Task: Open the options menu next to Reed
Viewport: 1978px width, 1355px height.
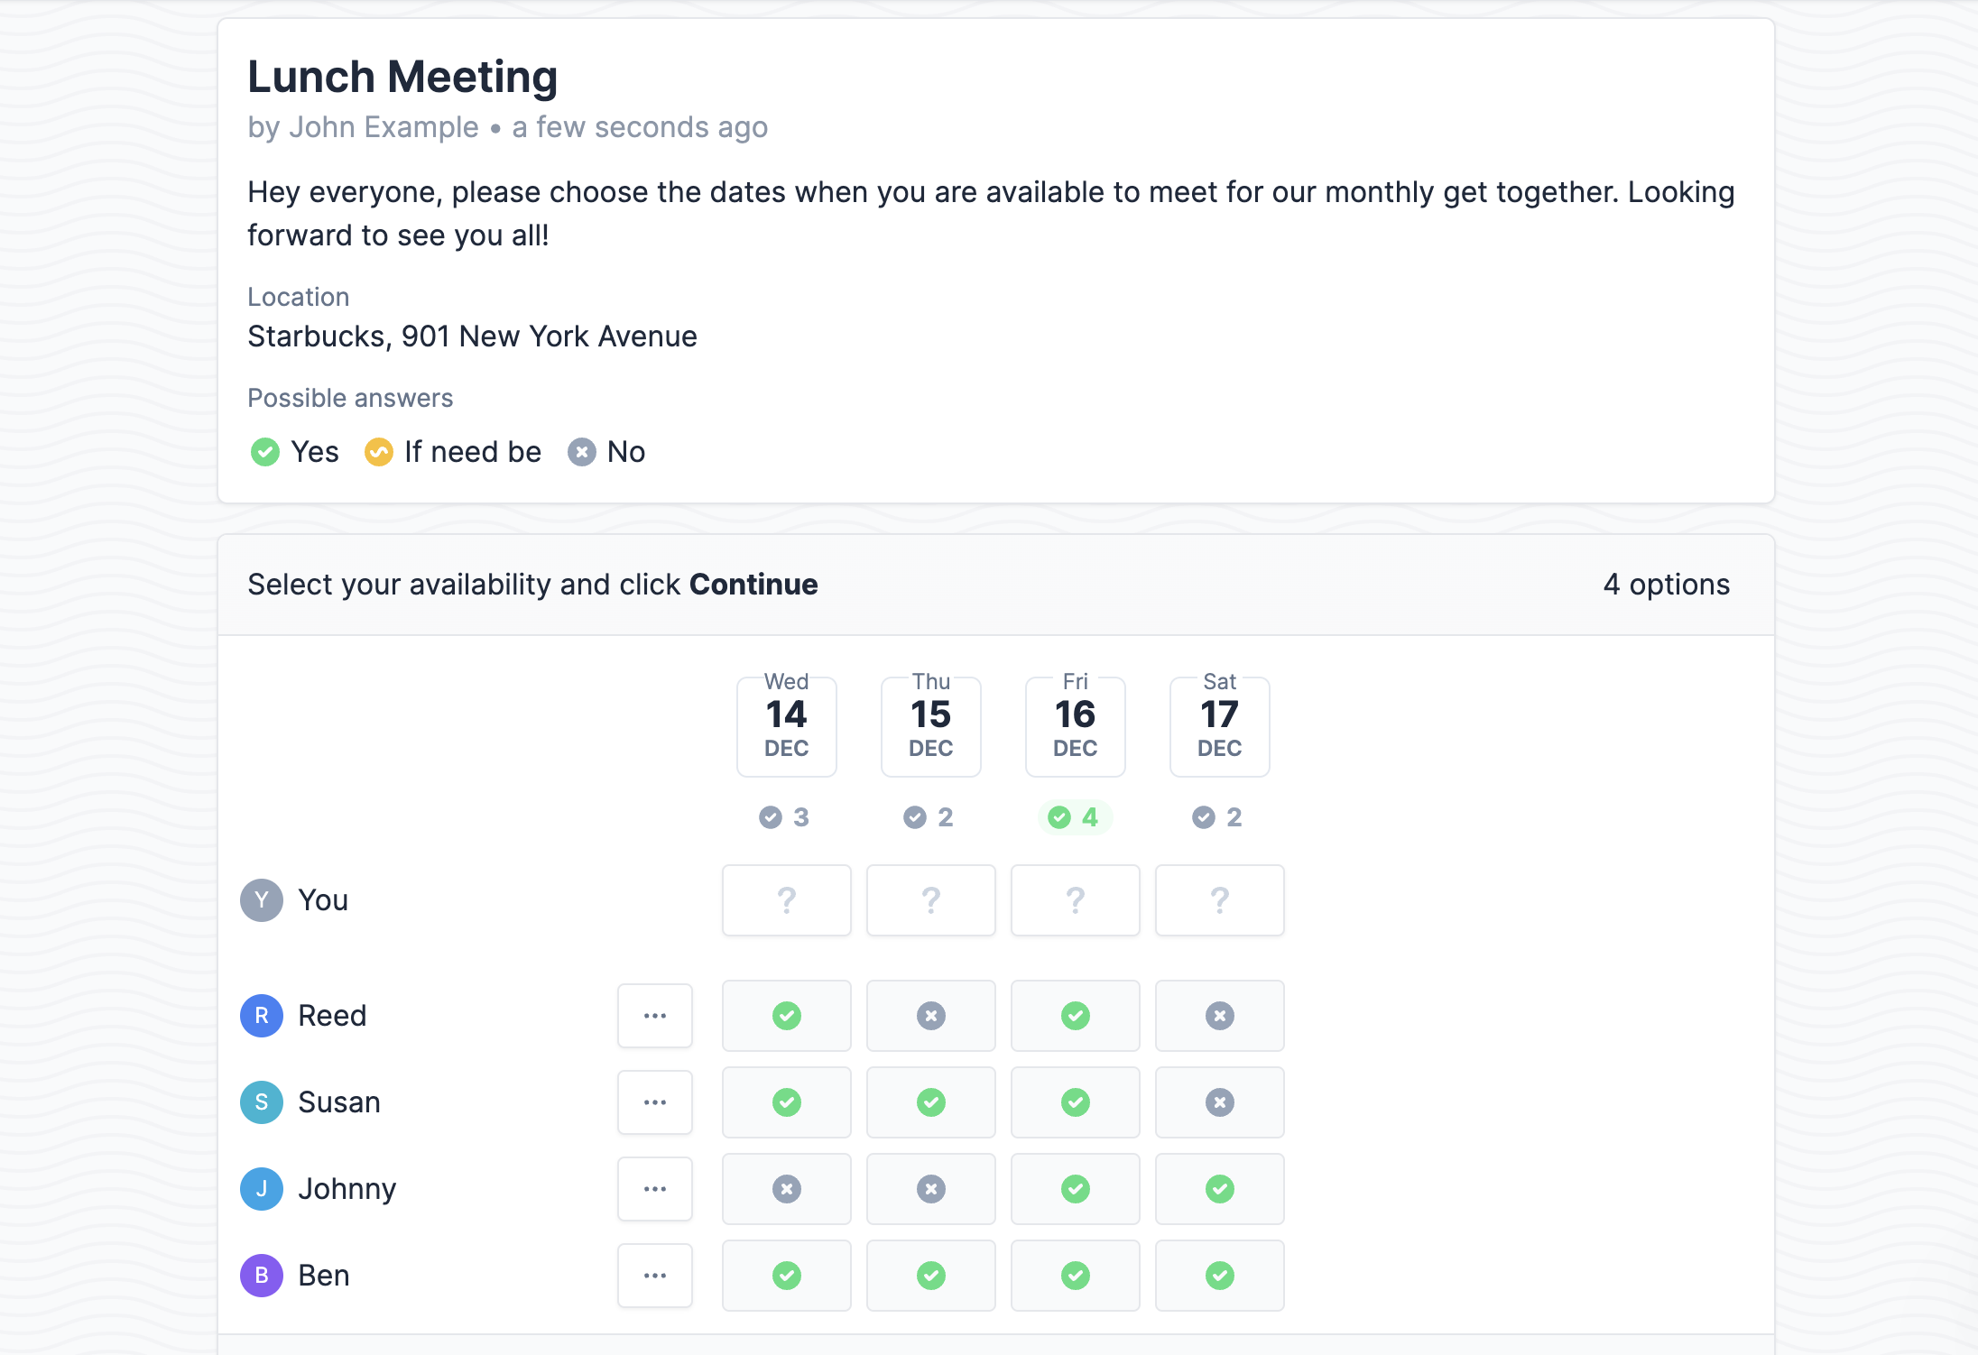Action: point(654,1016)
